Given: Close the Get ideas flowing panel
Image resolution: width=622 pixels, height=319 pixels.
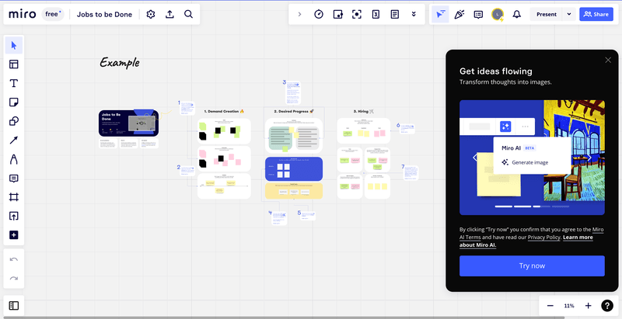Looking at the screenshot, I should (608, 60).
